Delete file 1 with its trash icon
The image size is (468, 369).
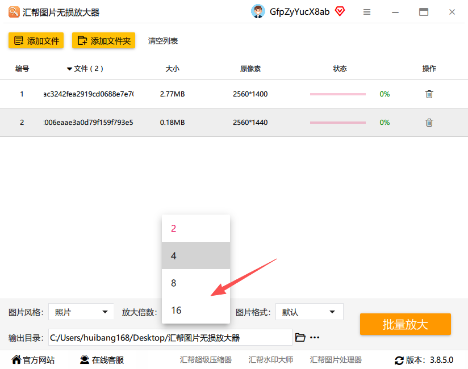(x=429, y=94)
